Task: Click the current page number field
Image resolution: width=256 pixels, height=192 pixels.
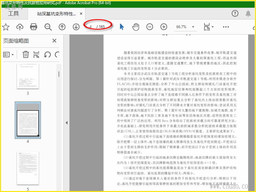Action: (x=91, y=27)
